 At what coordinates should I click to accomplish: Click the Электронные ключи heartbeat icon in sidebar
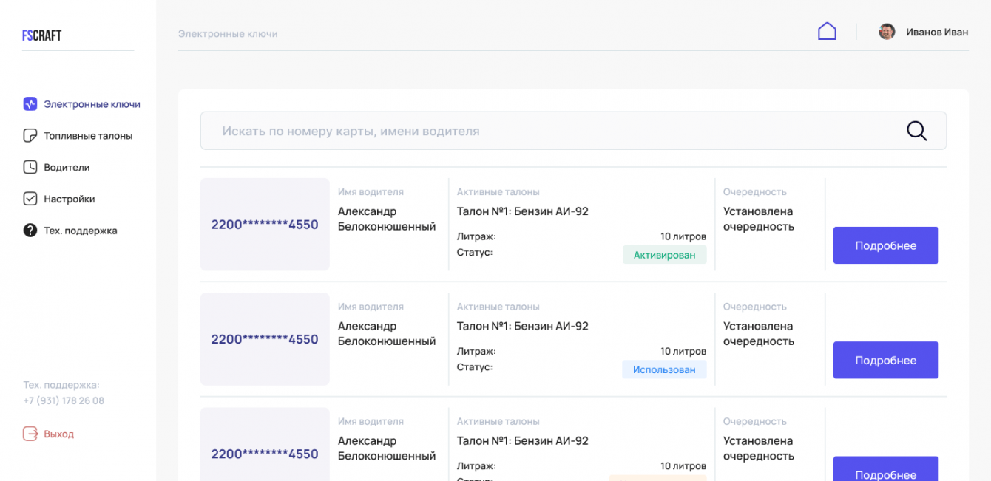(30, 104)
